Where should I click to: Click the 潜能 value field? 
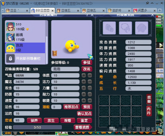56,107
